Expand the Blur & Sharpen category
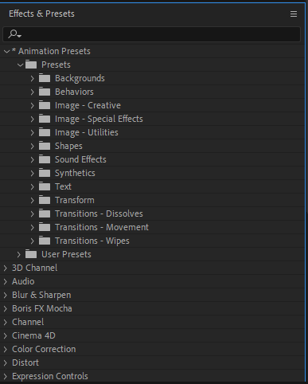The width and height of the screenshot is (308, 384). 6,295
